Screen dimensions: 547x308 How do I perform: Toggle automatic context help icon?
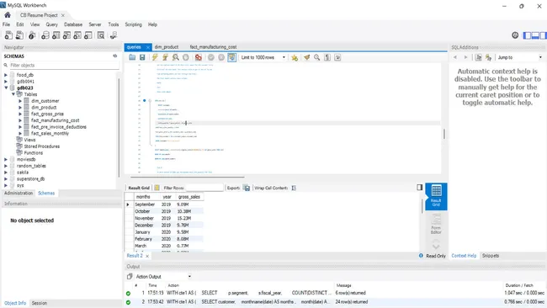tap(488, 57)
